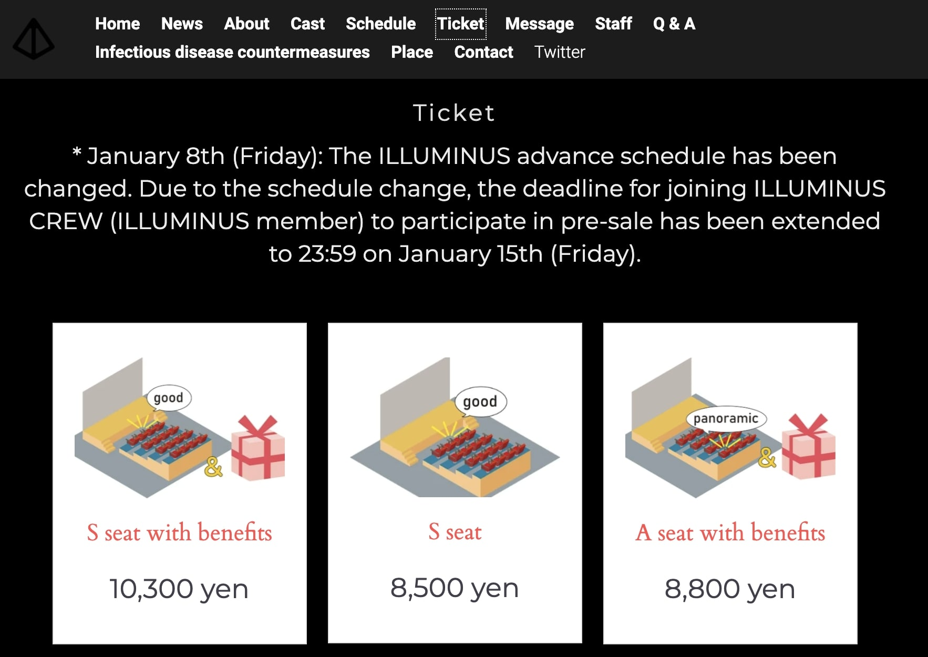Image resolution: width=928 pixels, height=657 pixels.
Task: Select the 8,500 yen S seat price
Action: click(x=455, y=588)
